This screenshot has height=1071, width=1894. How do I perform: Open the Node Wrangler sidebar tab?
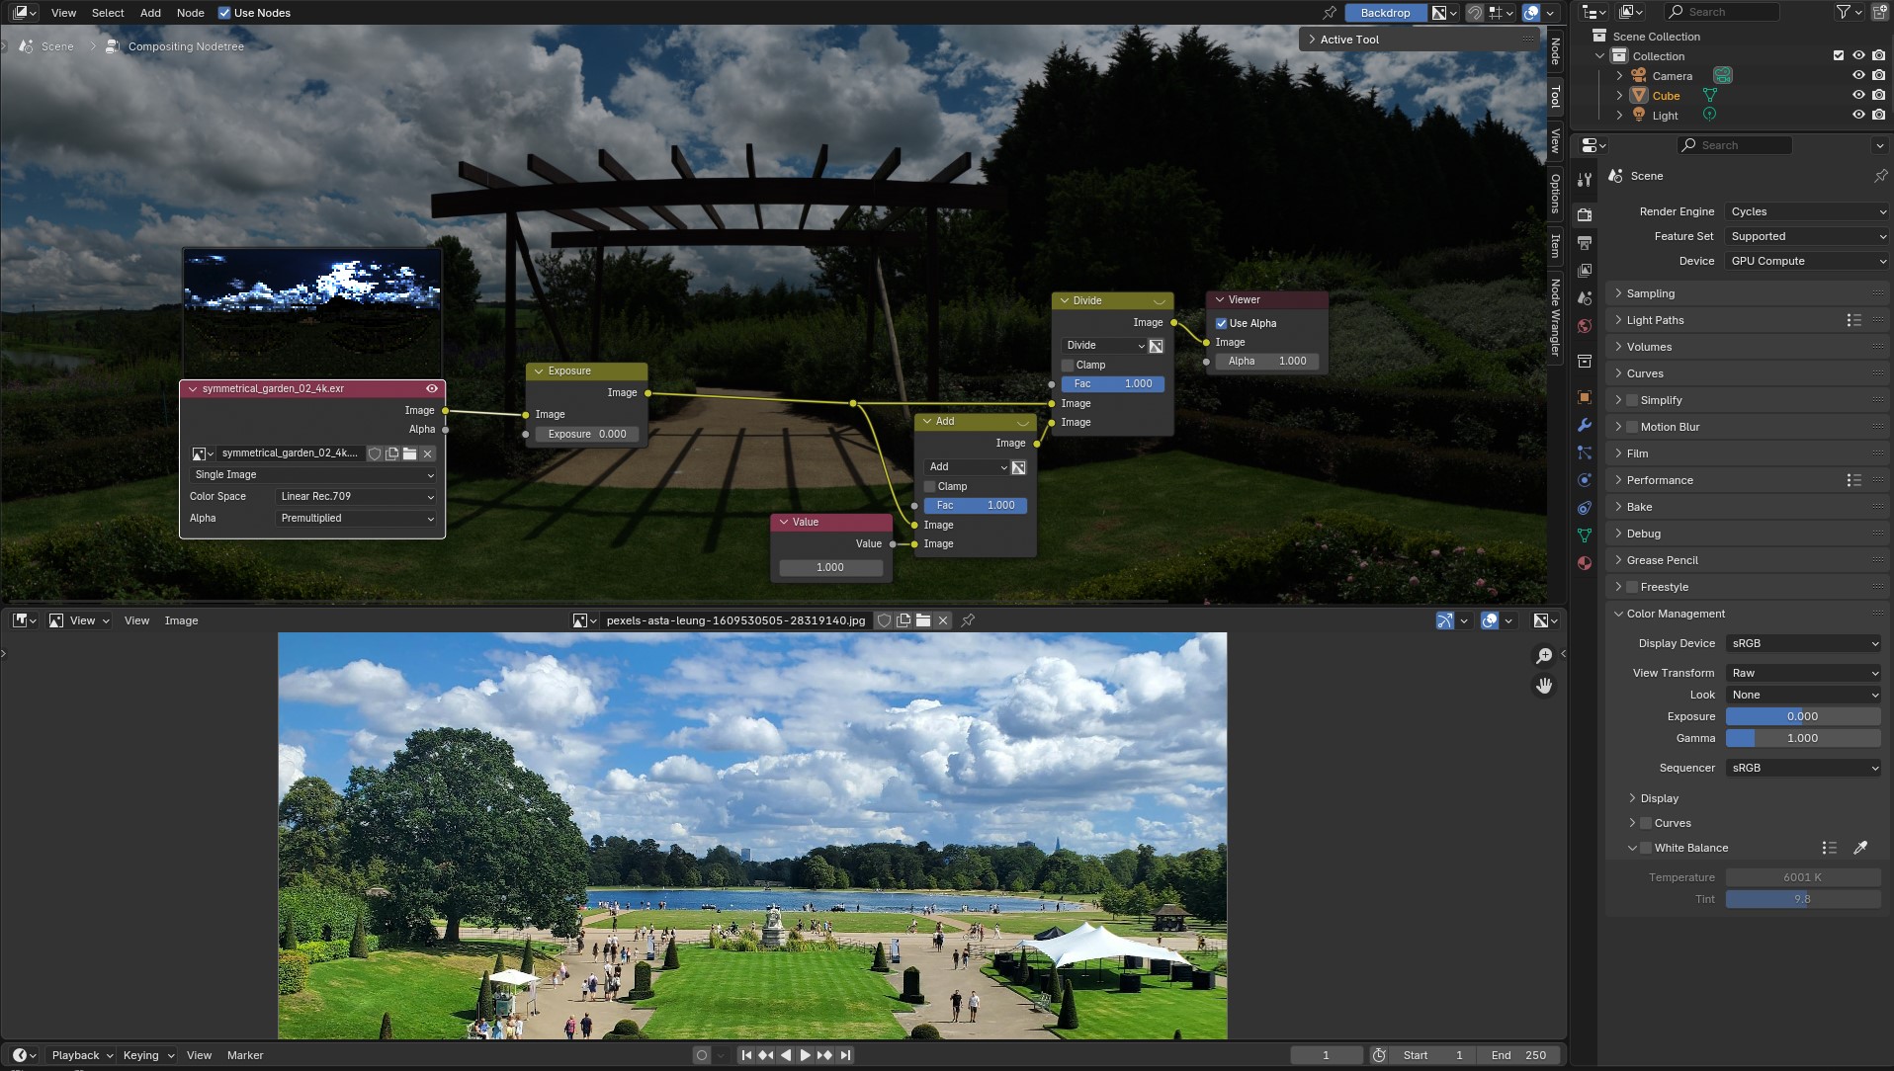point(1555,317)
